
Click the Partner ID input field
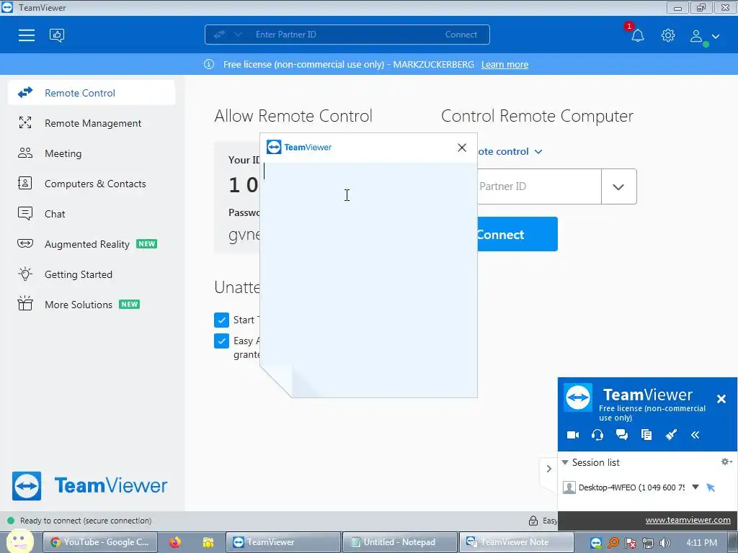click(x=539, y=186)
